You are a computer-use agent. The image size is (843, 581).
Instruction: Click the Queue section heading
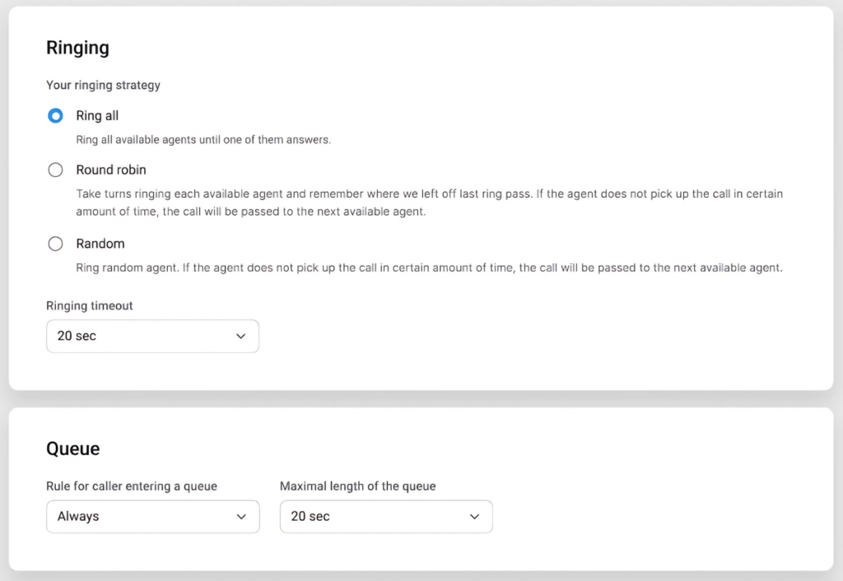click(72, 449)
